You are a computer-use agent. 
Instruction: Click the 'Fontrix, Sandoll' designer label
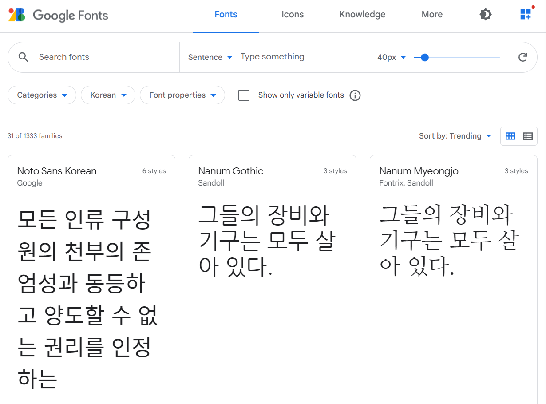(406, 183)
